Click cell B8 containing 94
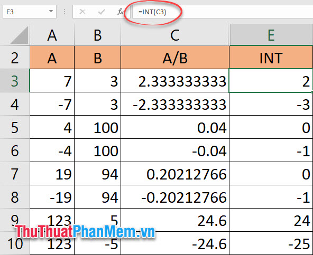This screenshot has height=255, width=313. [98, 197]
